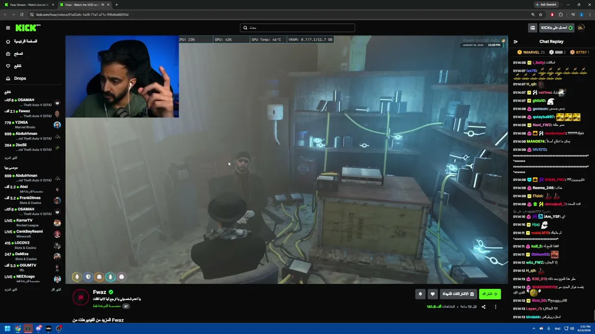Screen dimensions: 595x334
Task: Go to the Kick logo homepage
Action: [x=28, y=28]
